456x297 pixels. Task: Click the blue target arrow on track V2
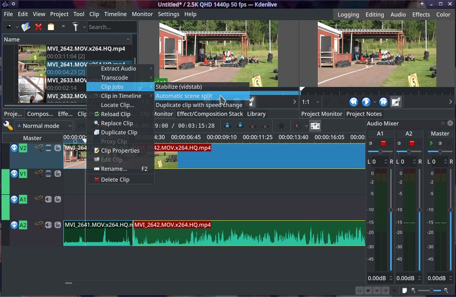point(14,148)
